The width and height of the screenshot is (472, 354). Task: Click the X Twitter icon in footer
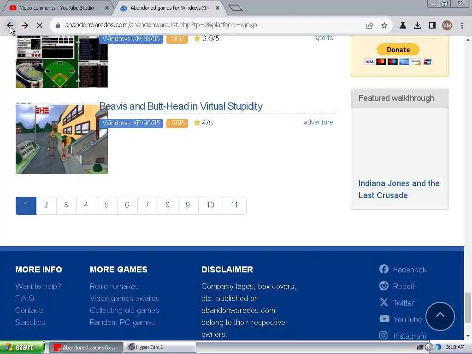(x=384, y=302)
